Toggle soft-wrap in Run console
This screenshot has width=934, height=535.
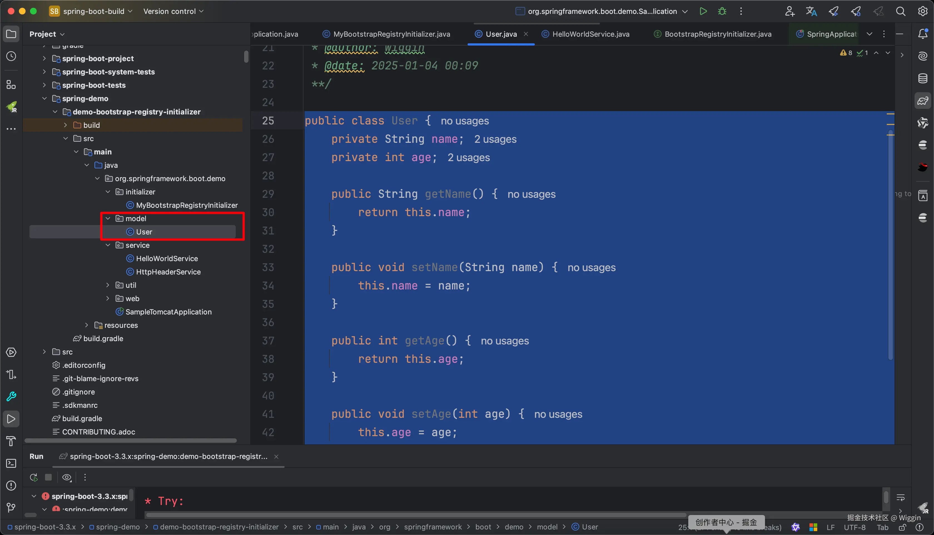tap(900, 497)
